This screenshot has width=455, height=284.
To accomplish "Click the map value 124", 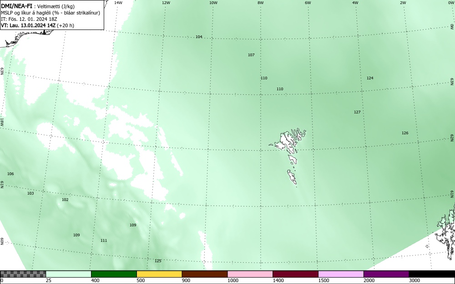I will click(370, 78).
